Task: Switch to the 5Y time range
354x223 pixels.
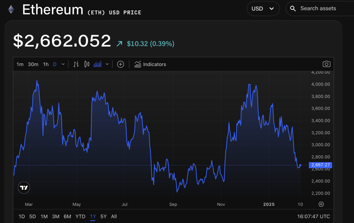Action: (x=104, y=216)
